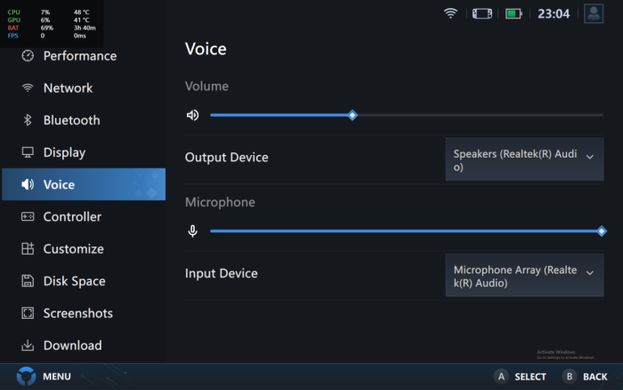Click the battery indicator icon

pyautogui.click(x=514, y=13)
